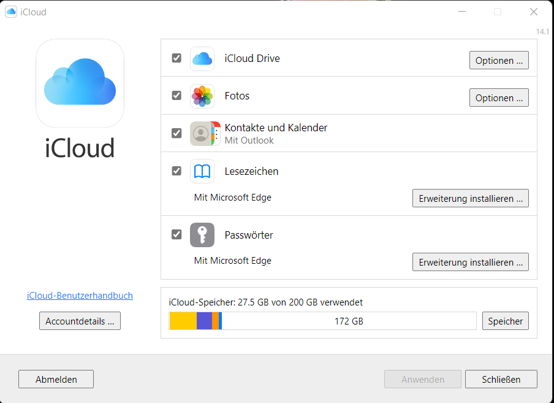
Task: Click the 'Mit Outlook' subtitle
Action: point(249,140)
